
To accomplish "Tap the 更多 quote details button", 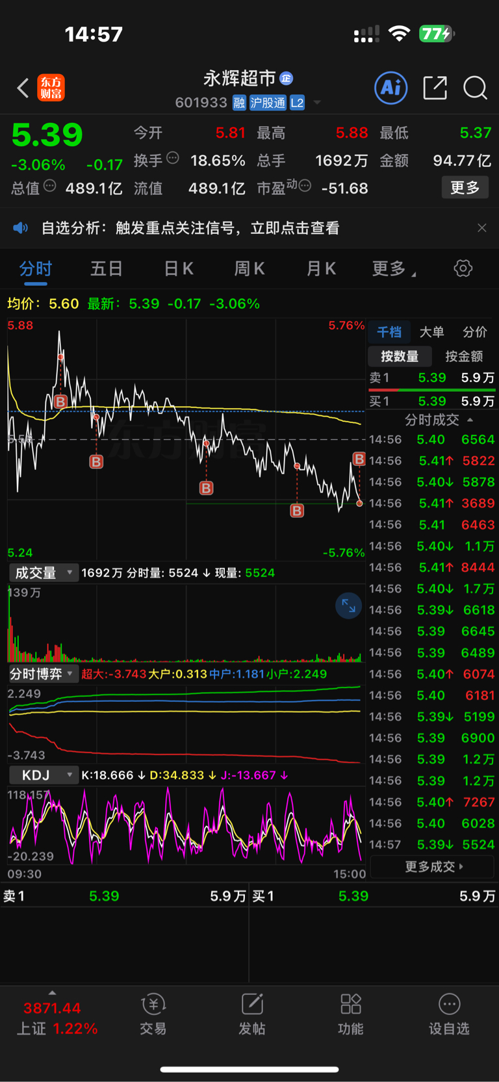I will (x=465, y=188).
